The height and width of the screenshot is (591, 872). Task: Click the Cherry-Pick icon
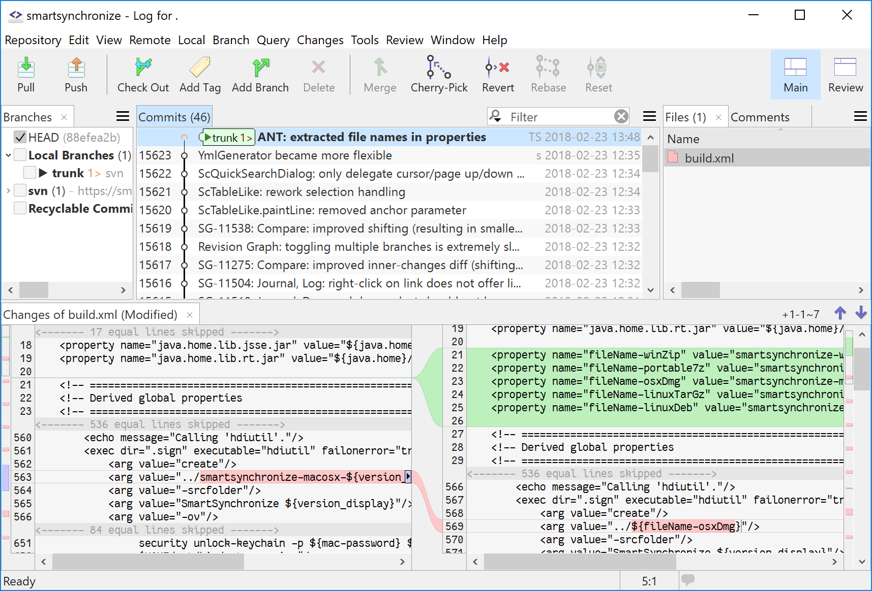(438, 67)
